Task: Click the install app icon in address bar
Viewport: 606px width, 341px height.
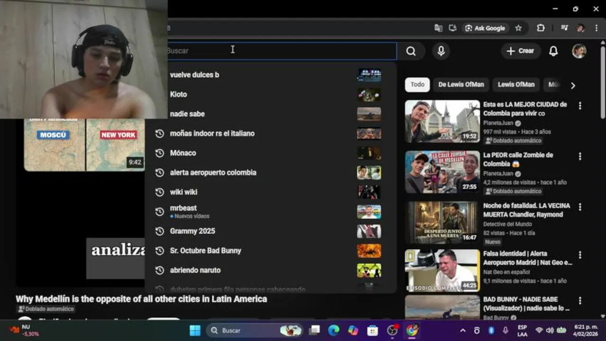Action: pyautogui.click(x=452, y=28)
